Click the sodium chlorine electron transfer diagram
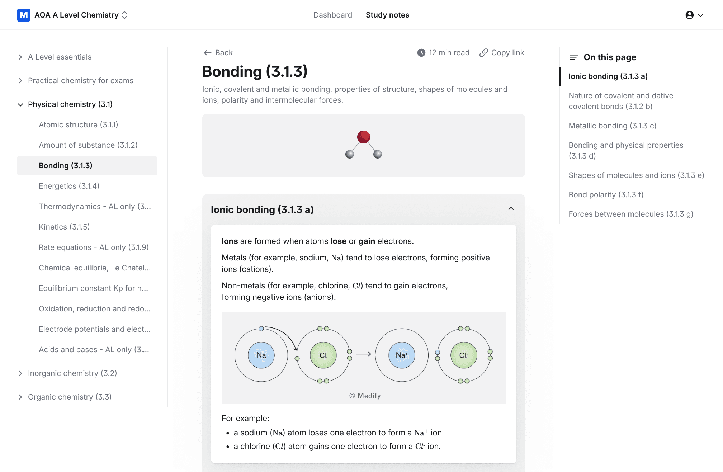The height and width of the screenshot is (472, 723). (x=364, y=358)
